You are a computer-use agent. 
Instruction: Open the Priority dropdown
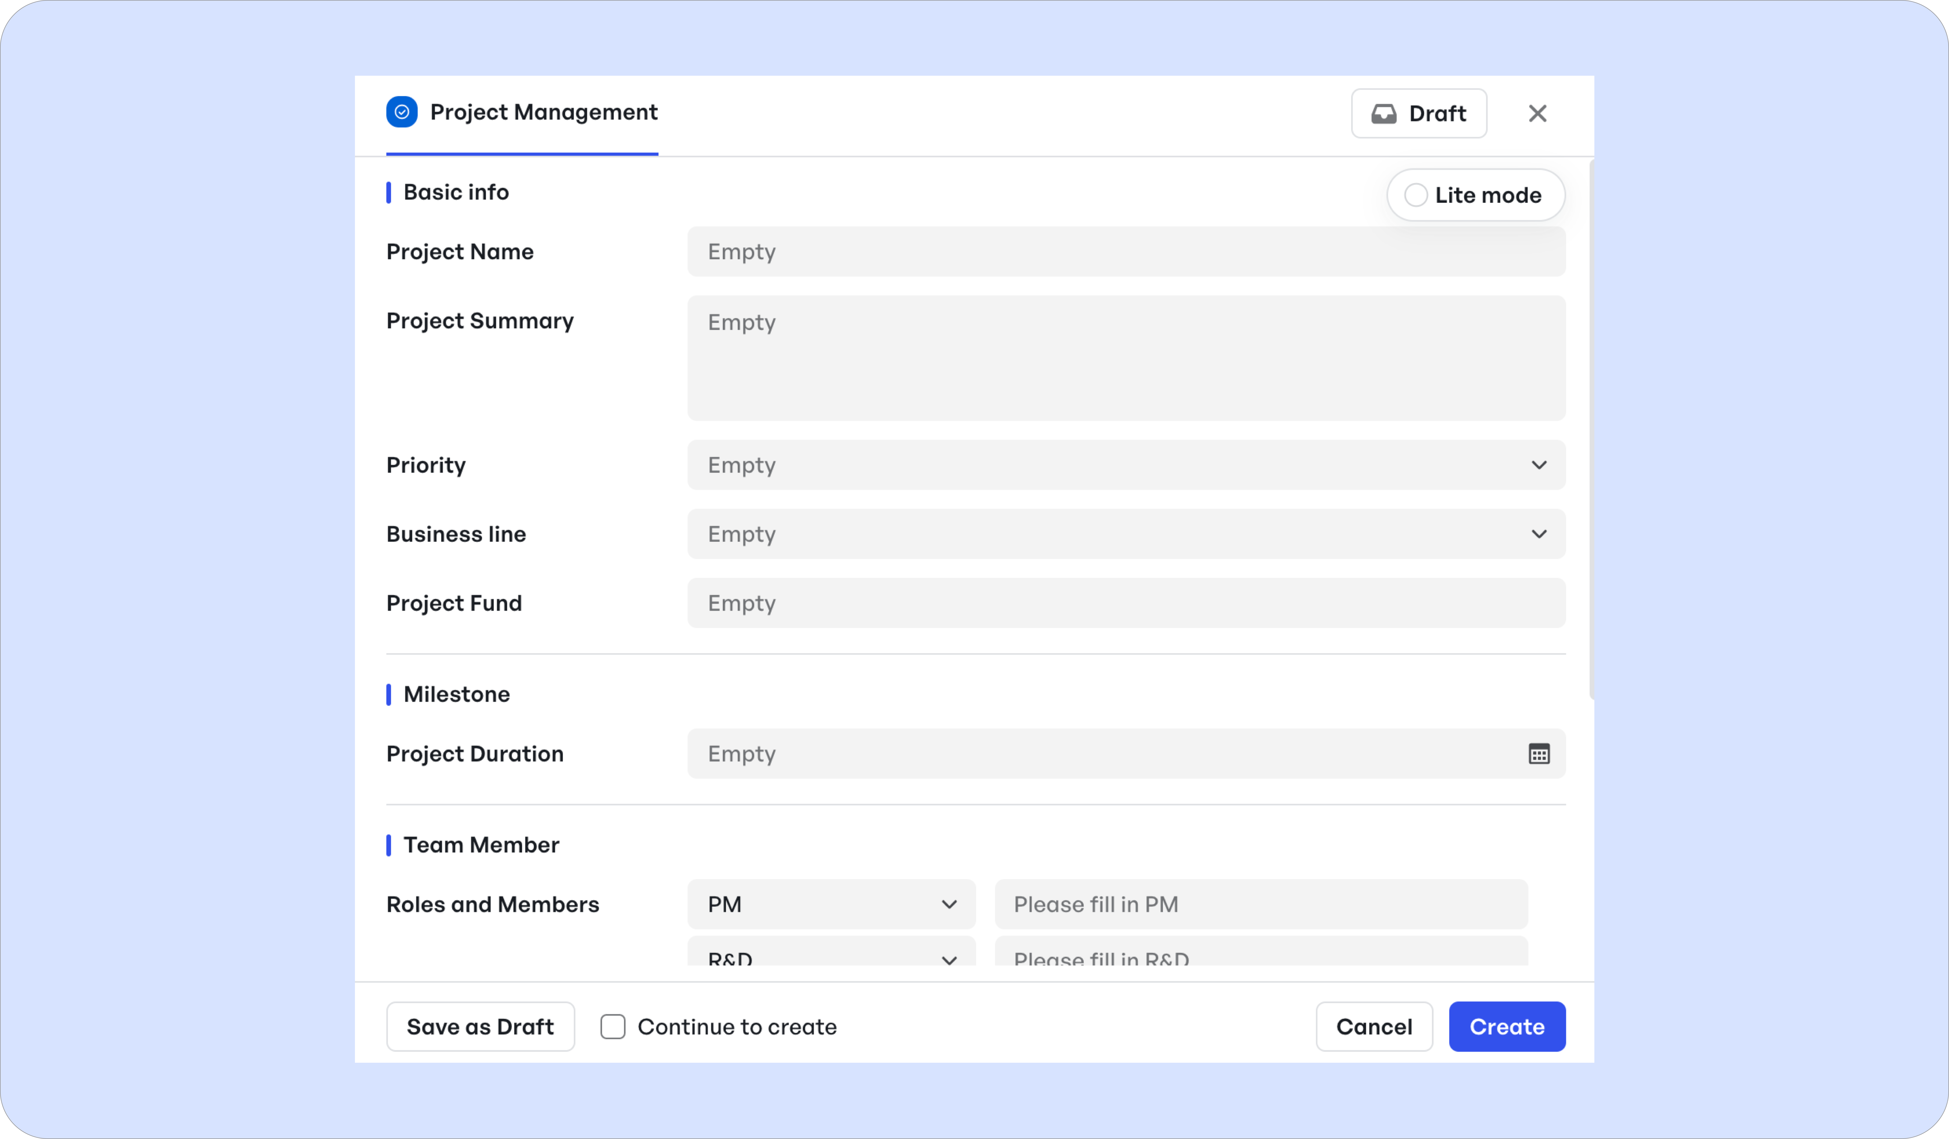pos(1126,465)
